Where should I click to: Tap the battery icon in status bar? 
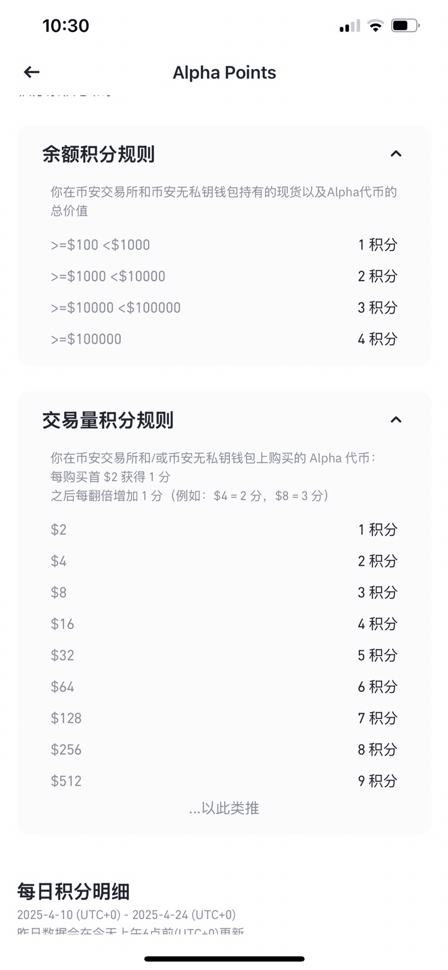point(405,25)
